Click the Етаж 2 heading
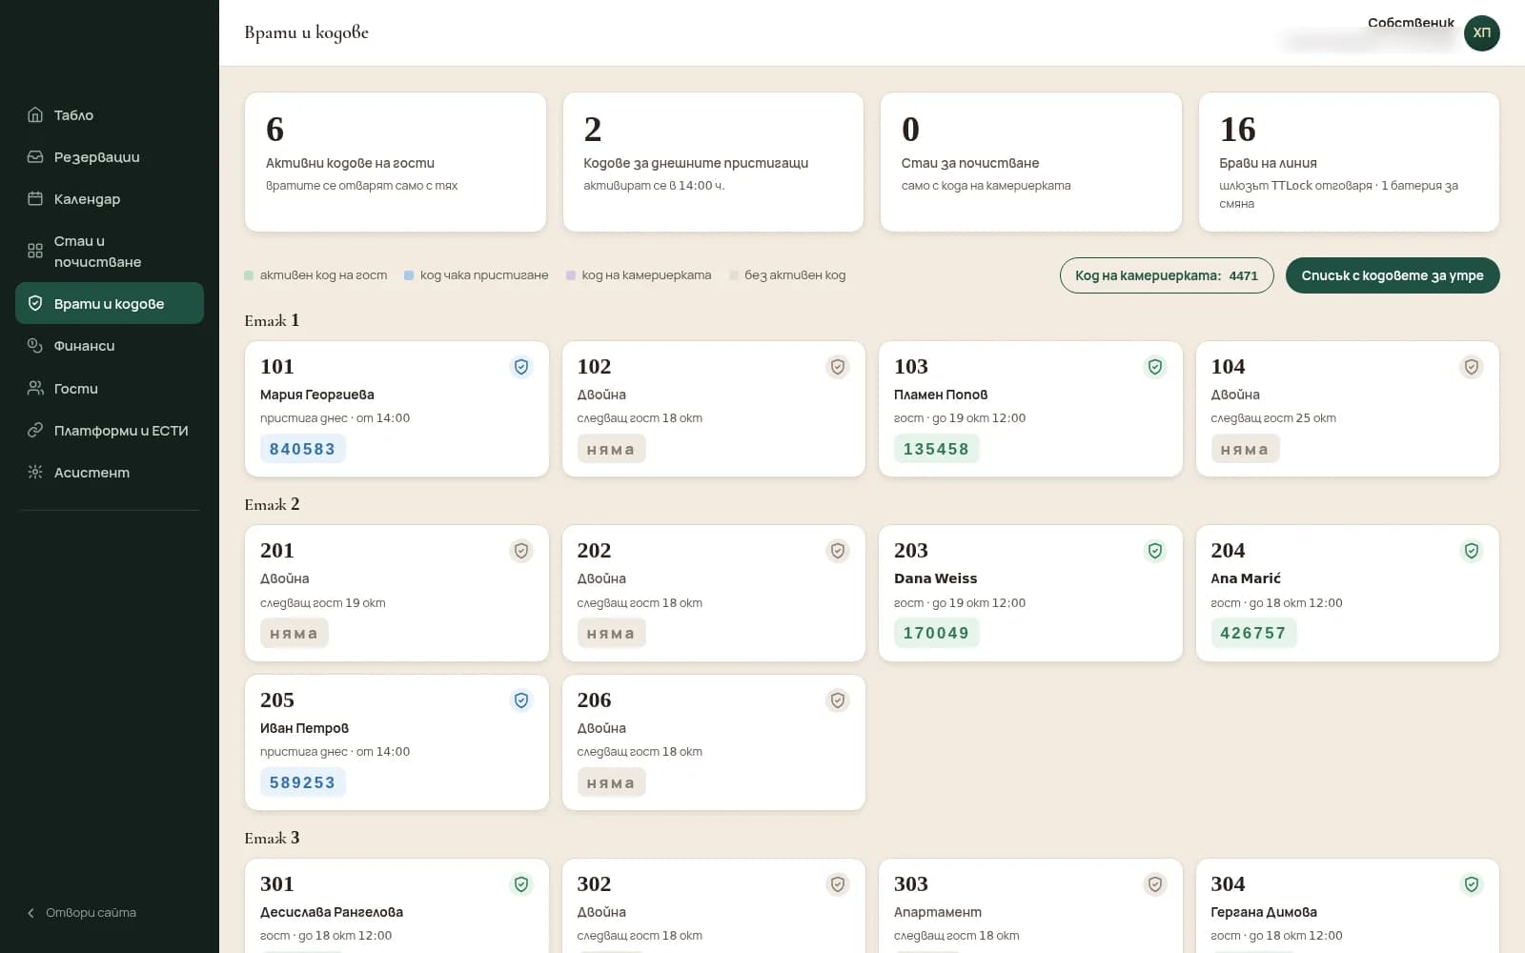This screenshot has width=1525, height=953. point(273,504)
